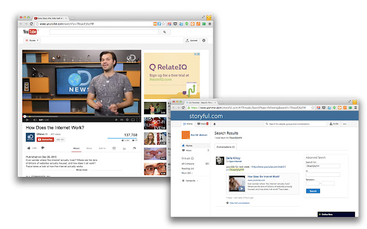The width and height of the screenshot is (367, 229).
Task: Click the Inbox tab in Yammer top bar
Action: pos(202,124)
